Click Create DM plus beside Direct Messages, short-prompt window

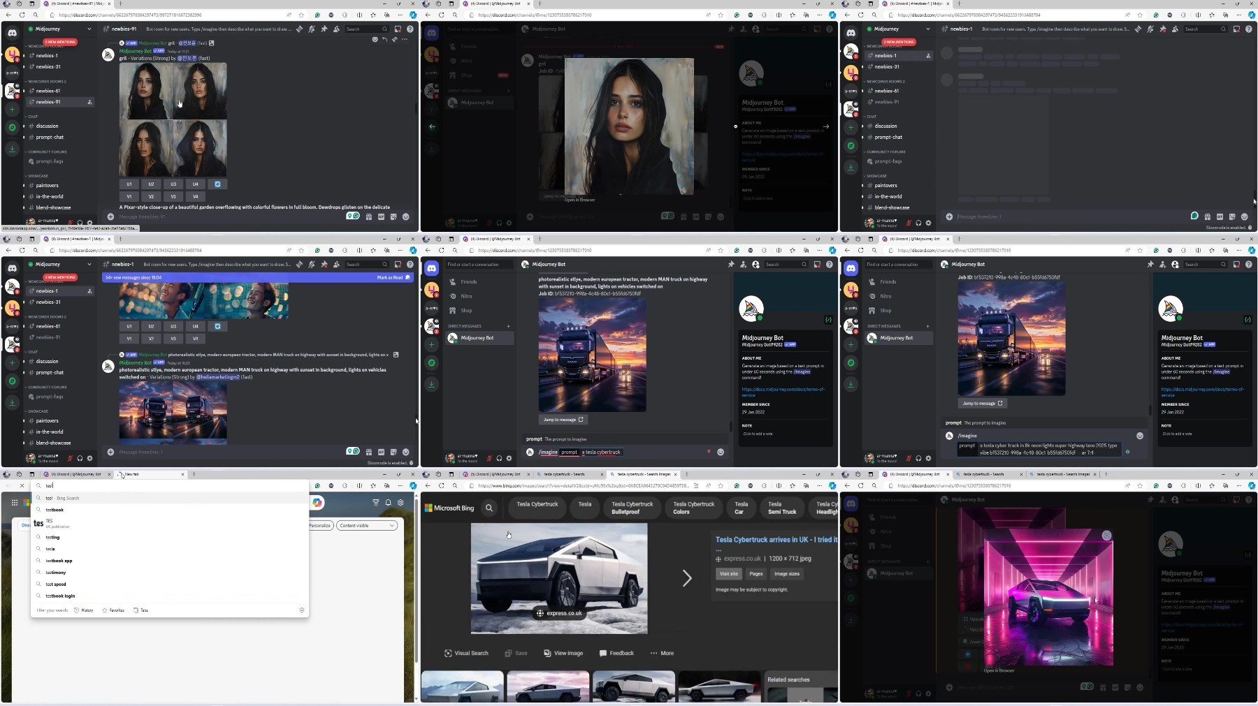tap(508, 326)
